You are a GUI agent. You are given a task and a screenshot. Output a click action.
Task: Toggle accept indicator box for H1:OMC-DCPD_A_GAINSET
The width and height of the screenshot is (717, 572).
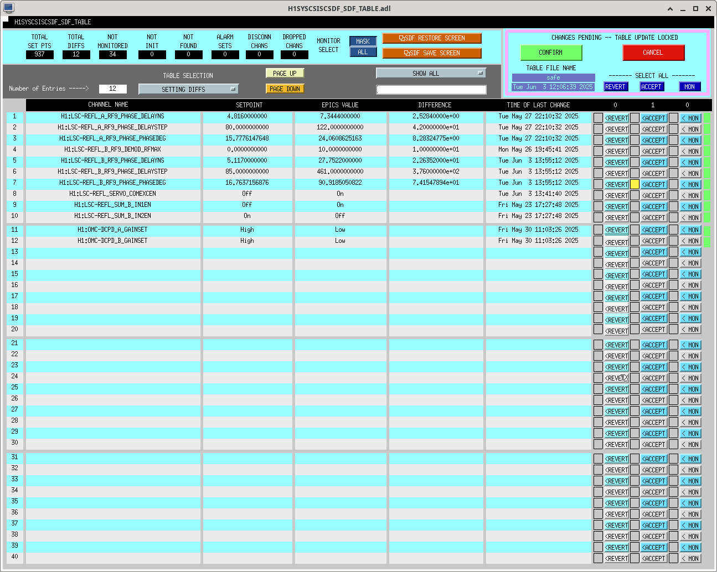click(635, 230)
